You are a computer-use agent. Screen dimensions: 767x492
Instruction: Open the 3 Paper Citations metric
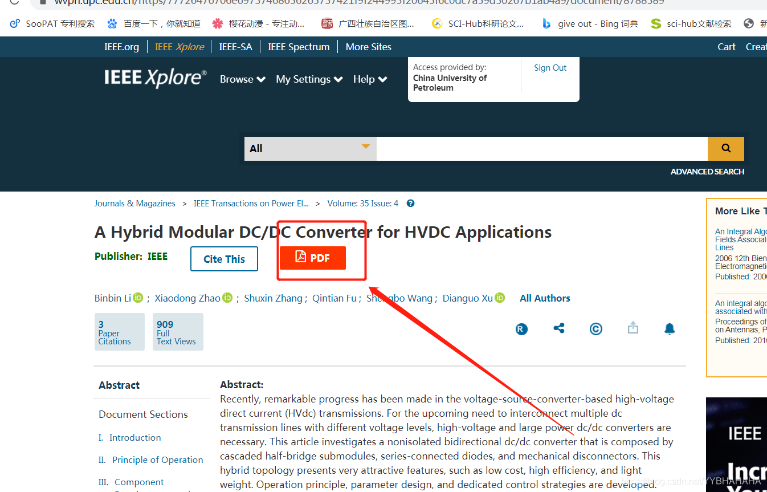click(x=120, y=332)
